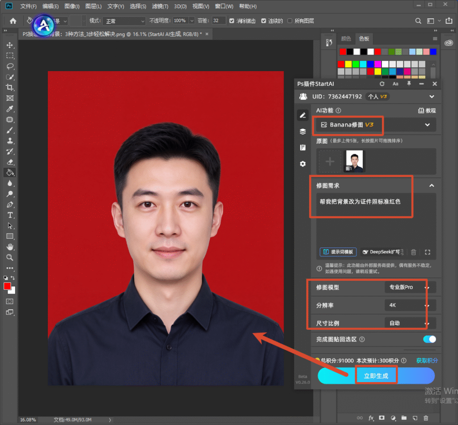Viewport: 458px width, 425px height.
Task: Select the History Brush tool
Action: [x=10, y=151]
